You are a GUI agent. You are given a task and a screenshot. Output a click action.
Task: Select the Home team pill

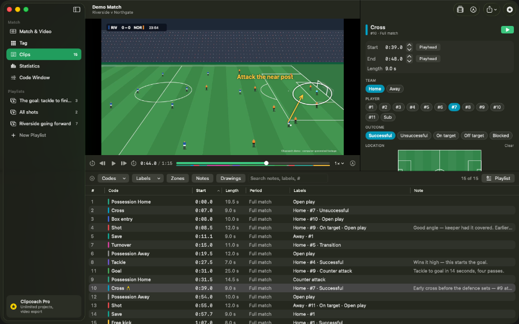tap(375, 89)
